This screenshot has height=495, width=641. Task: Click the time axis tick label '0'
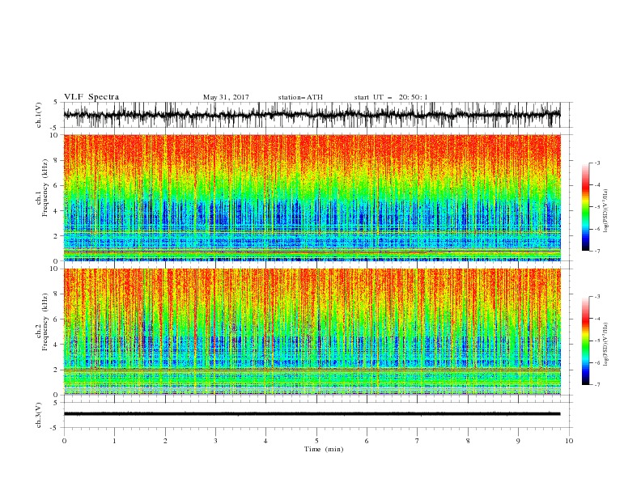click(x=64, y=441)
